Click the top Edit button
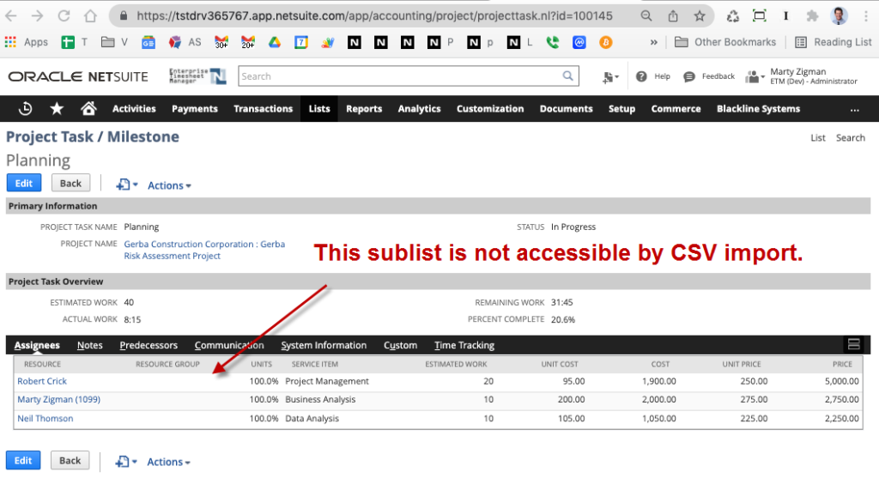This screenshot has height=478, width=879. 23,184
